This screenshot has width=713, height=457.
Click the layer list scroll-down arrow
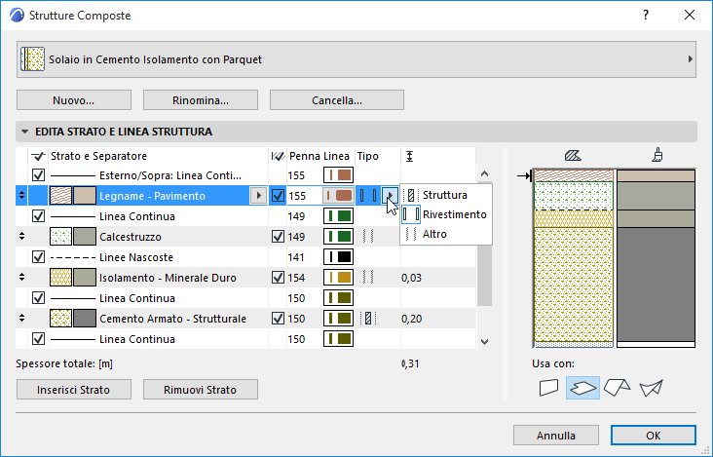(x=485, y=341)
